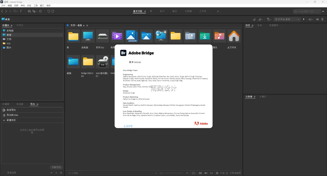
Task: Switch to the 筛选器 panel tab
Action: pyautogui.click(x=20, y=104)
